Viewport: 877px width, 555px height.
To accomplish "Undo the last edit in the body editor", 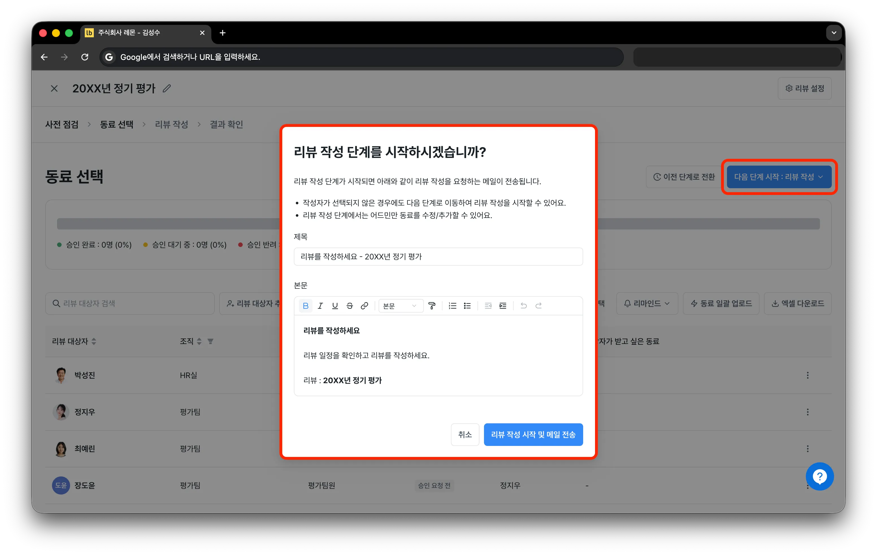I will [x=524, y=305].
